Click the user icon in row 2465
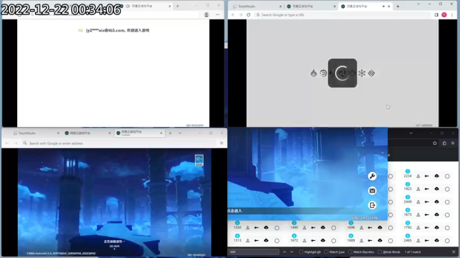Screen dimensions: 460x258 coord(419,240)
